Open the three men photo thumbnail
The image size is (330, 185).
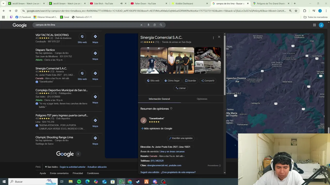coord(181,60)
